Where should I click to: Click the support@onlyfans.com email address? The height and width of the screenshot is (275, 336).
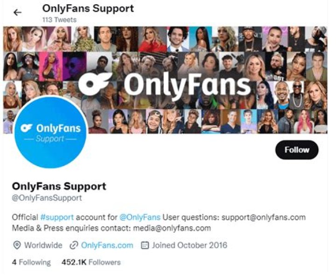pyautogui.click(x=263, y=217)
